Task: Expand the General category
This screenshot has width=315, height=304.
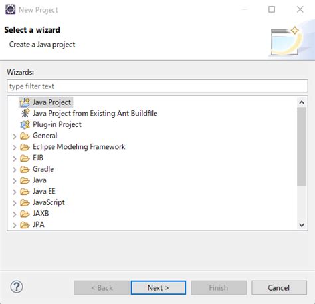Action: [x=15, y=136]
